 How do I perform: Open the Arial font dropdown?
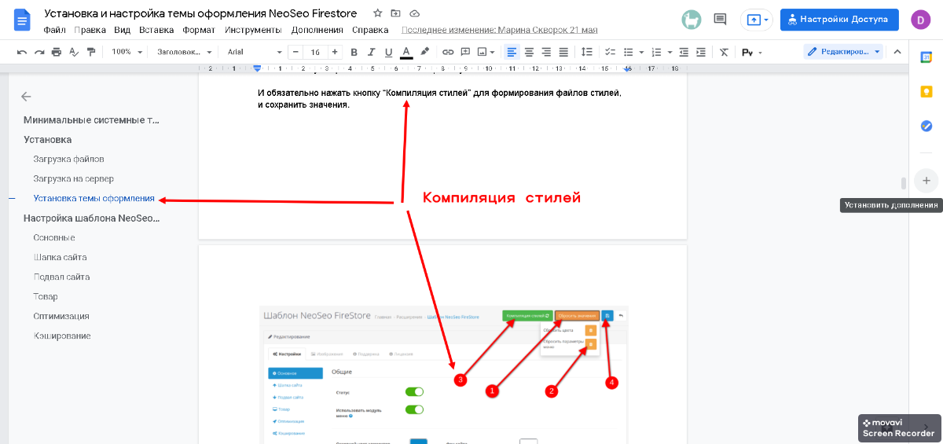tap(255, 52)
